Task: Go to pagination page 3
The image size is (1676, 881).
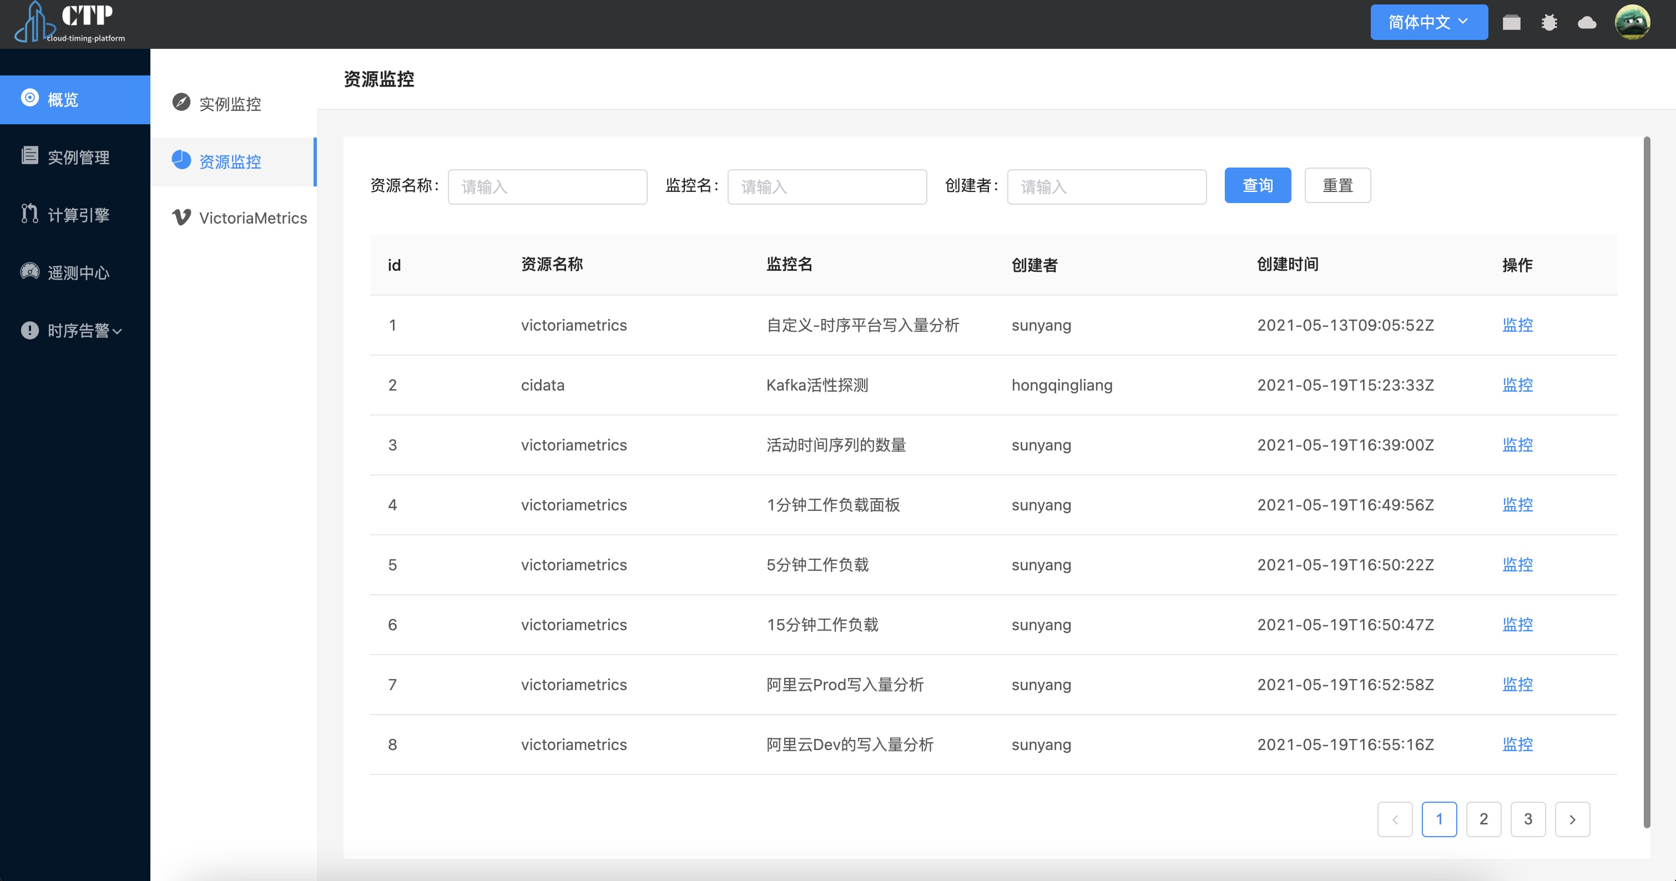Action: click(1528, 819)
